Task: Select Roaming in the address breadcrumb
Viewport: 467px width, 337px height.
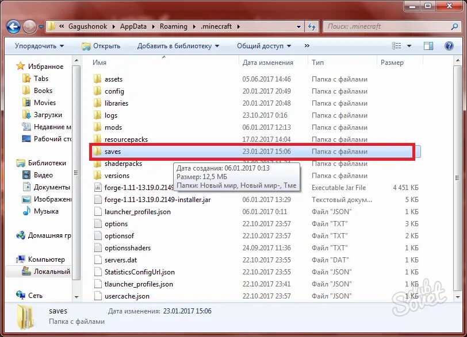Action: pyautogui.click(x=173, y=26)
